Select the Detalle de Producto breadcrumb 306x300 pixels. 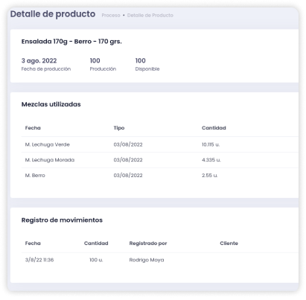(x=150, y=16)
